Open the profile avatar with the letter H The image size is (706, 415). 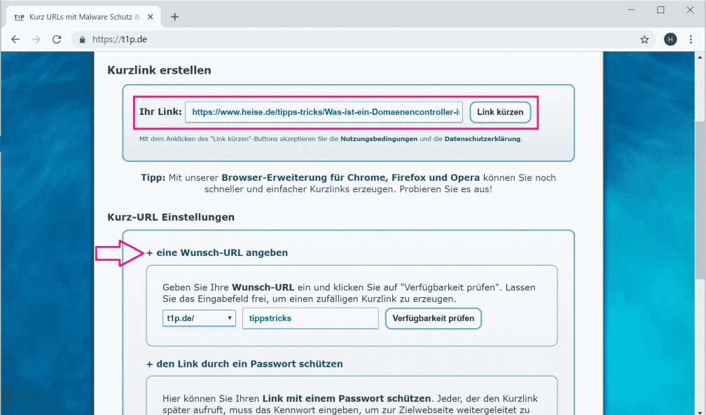[670, 40]
